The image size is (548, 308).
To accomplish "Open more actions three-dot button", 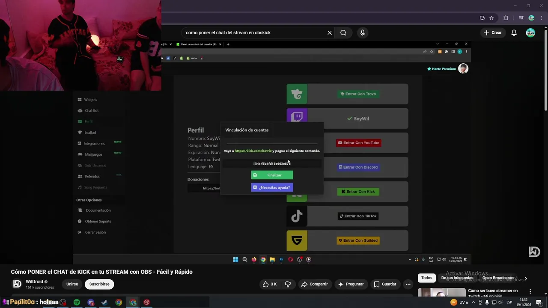I will click(408, 284).
